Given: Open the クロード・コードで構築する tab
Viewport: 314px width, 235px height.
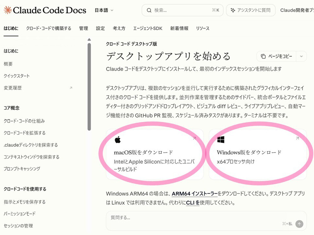Looking at the screenshot, I should pos(49,29).
